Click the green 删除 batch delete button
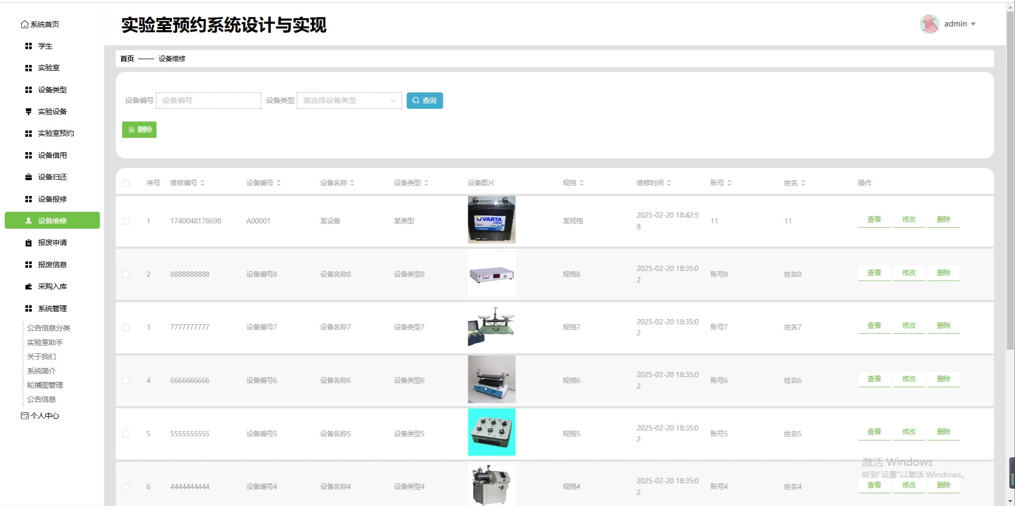 (x=139, y=129)
